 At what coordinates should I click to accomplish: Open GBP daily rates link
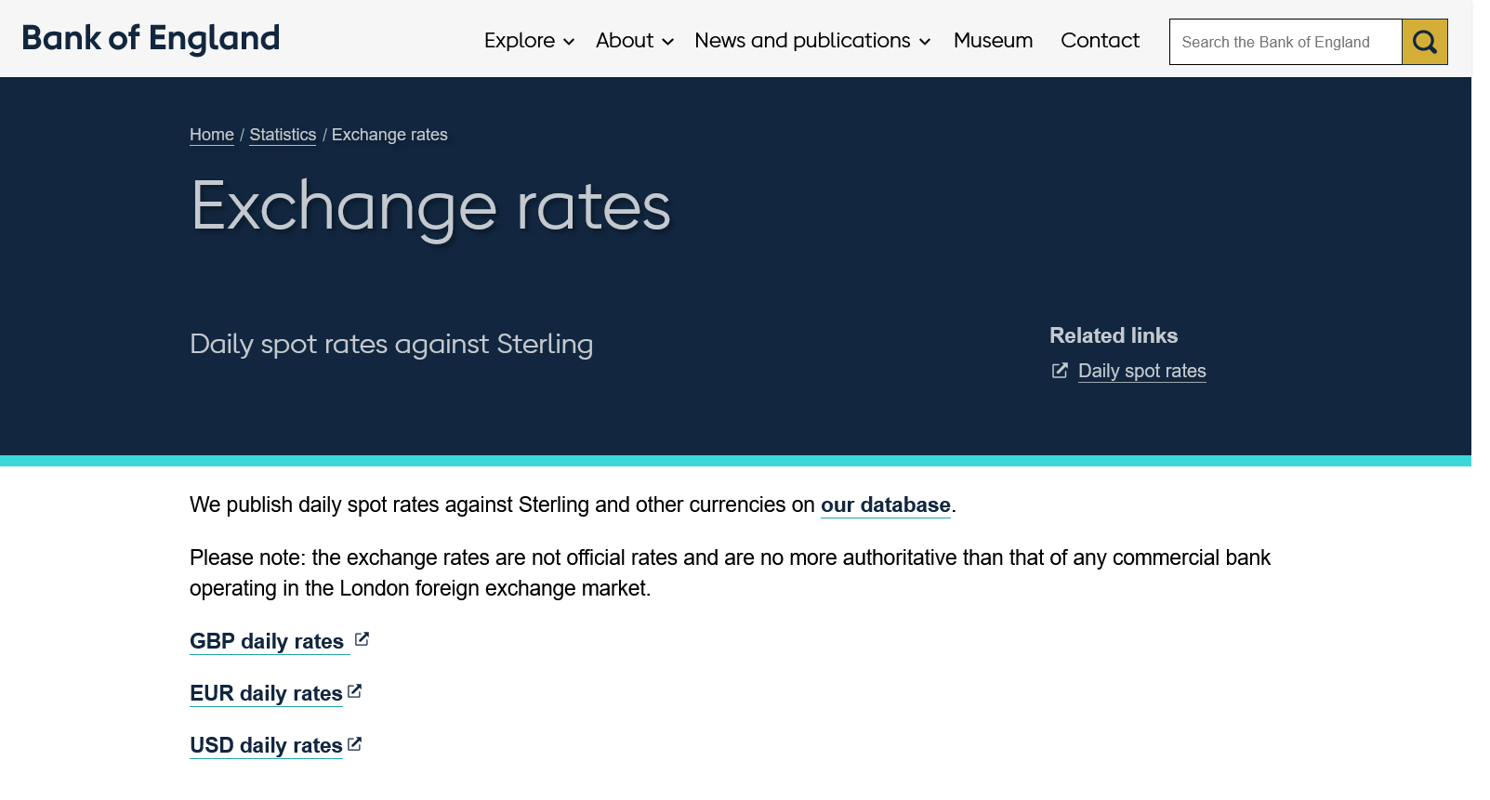point(267,641)
